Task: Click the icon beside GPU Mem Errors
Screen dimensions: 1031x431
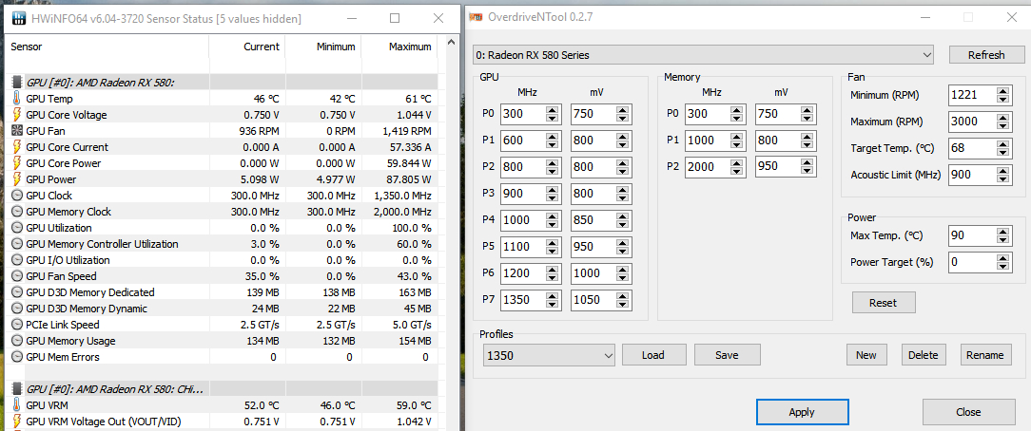Action: 16,357
